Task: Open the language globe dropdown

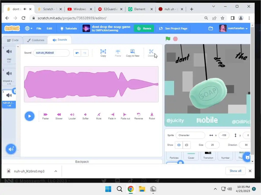Action: (x=29, y=28)
